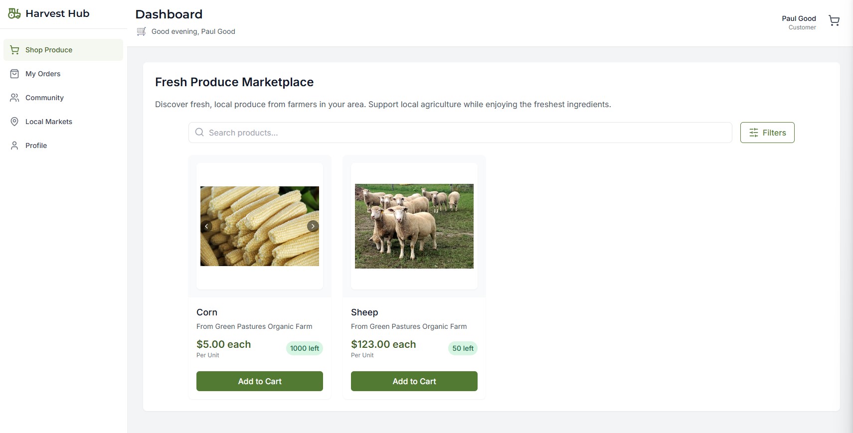Click the Filters sliders icon
This screenshot has width=853, height=433.
click(x=753, y=133)
